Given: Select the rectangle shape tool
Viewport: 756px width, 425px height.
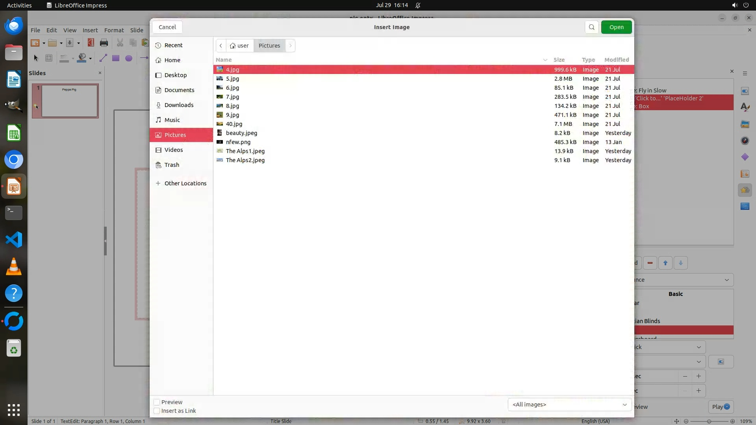Looking at the screenshot, I should (115, 58).
